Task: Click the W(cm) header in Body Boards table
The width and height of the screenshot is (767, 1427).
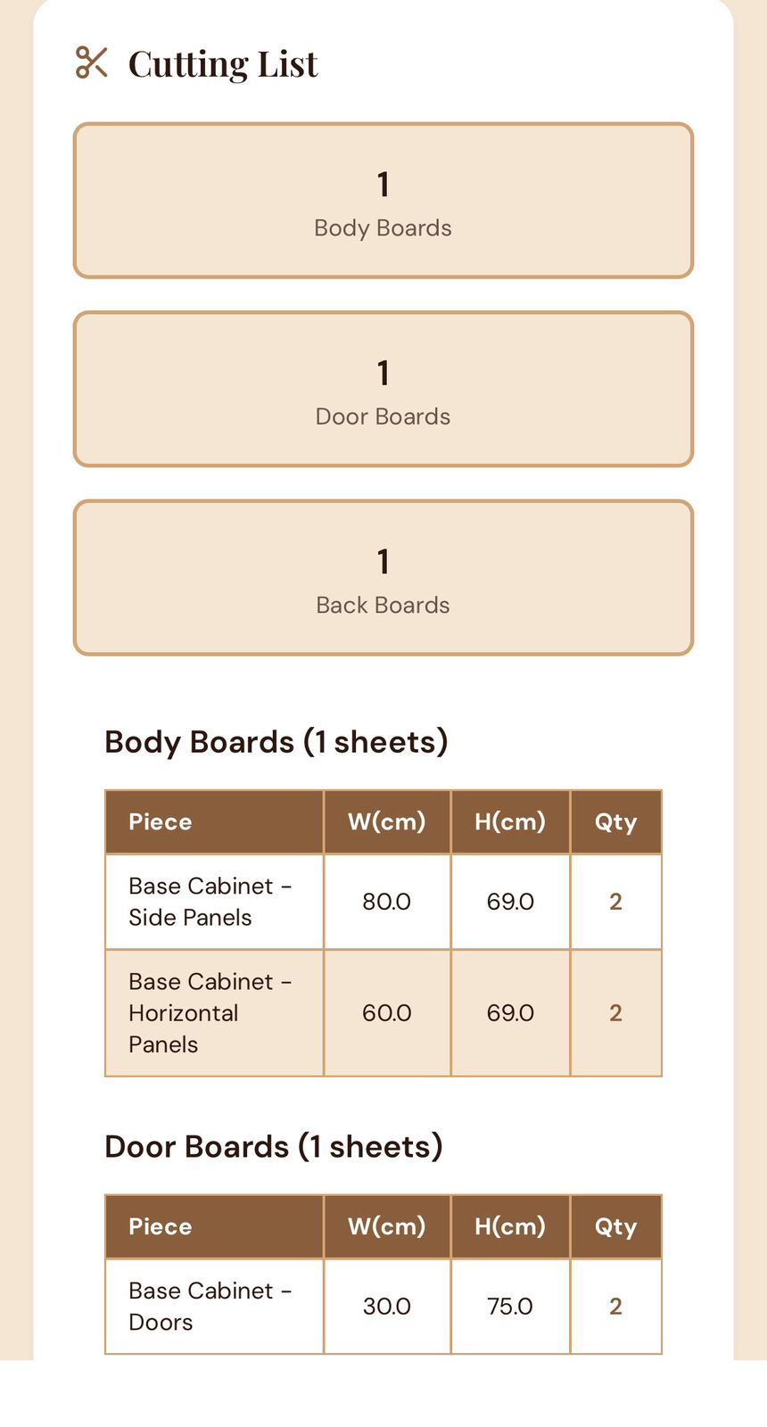Action: point(387,821)
